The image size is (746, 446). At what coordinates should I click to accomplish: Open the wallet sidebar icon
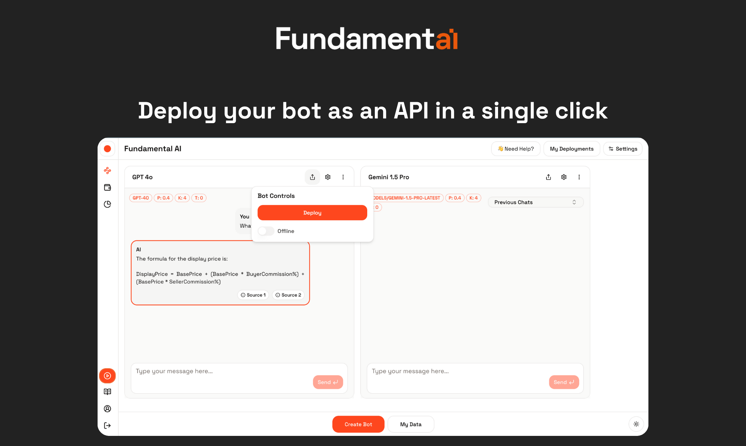107,187
